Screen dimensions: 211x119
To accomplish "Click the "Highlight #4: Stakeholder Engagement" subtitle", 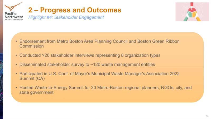I will click(66, 17).
